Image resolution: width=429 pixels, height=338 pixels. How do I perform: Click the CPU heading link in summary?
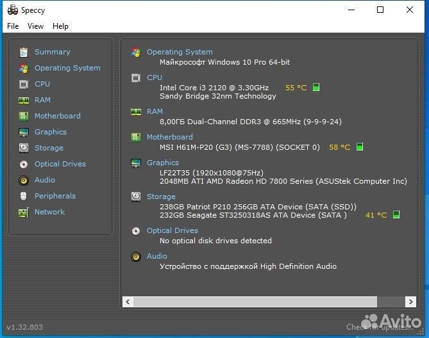coord(155,77)
